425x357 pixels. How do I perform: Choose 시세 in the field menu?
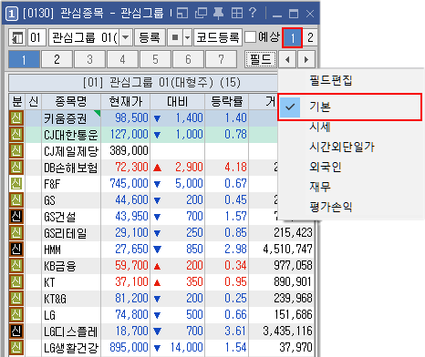point(319,127)
